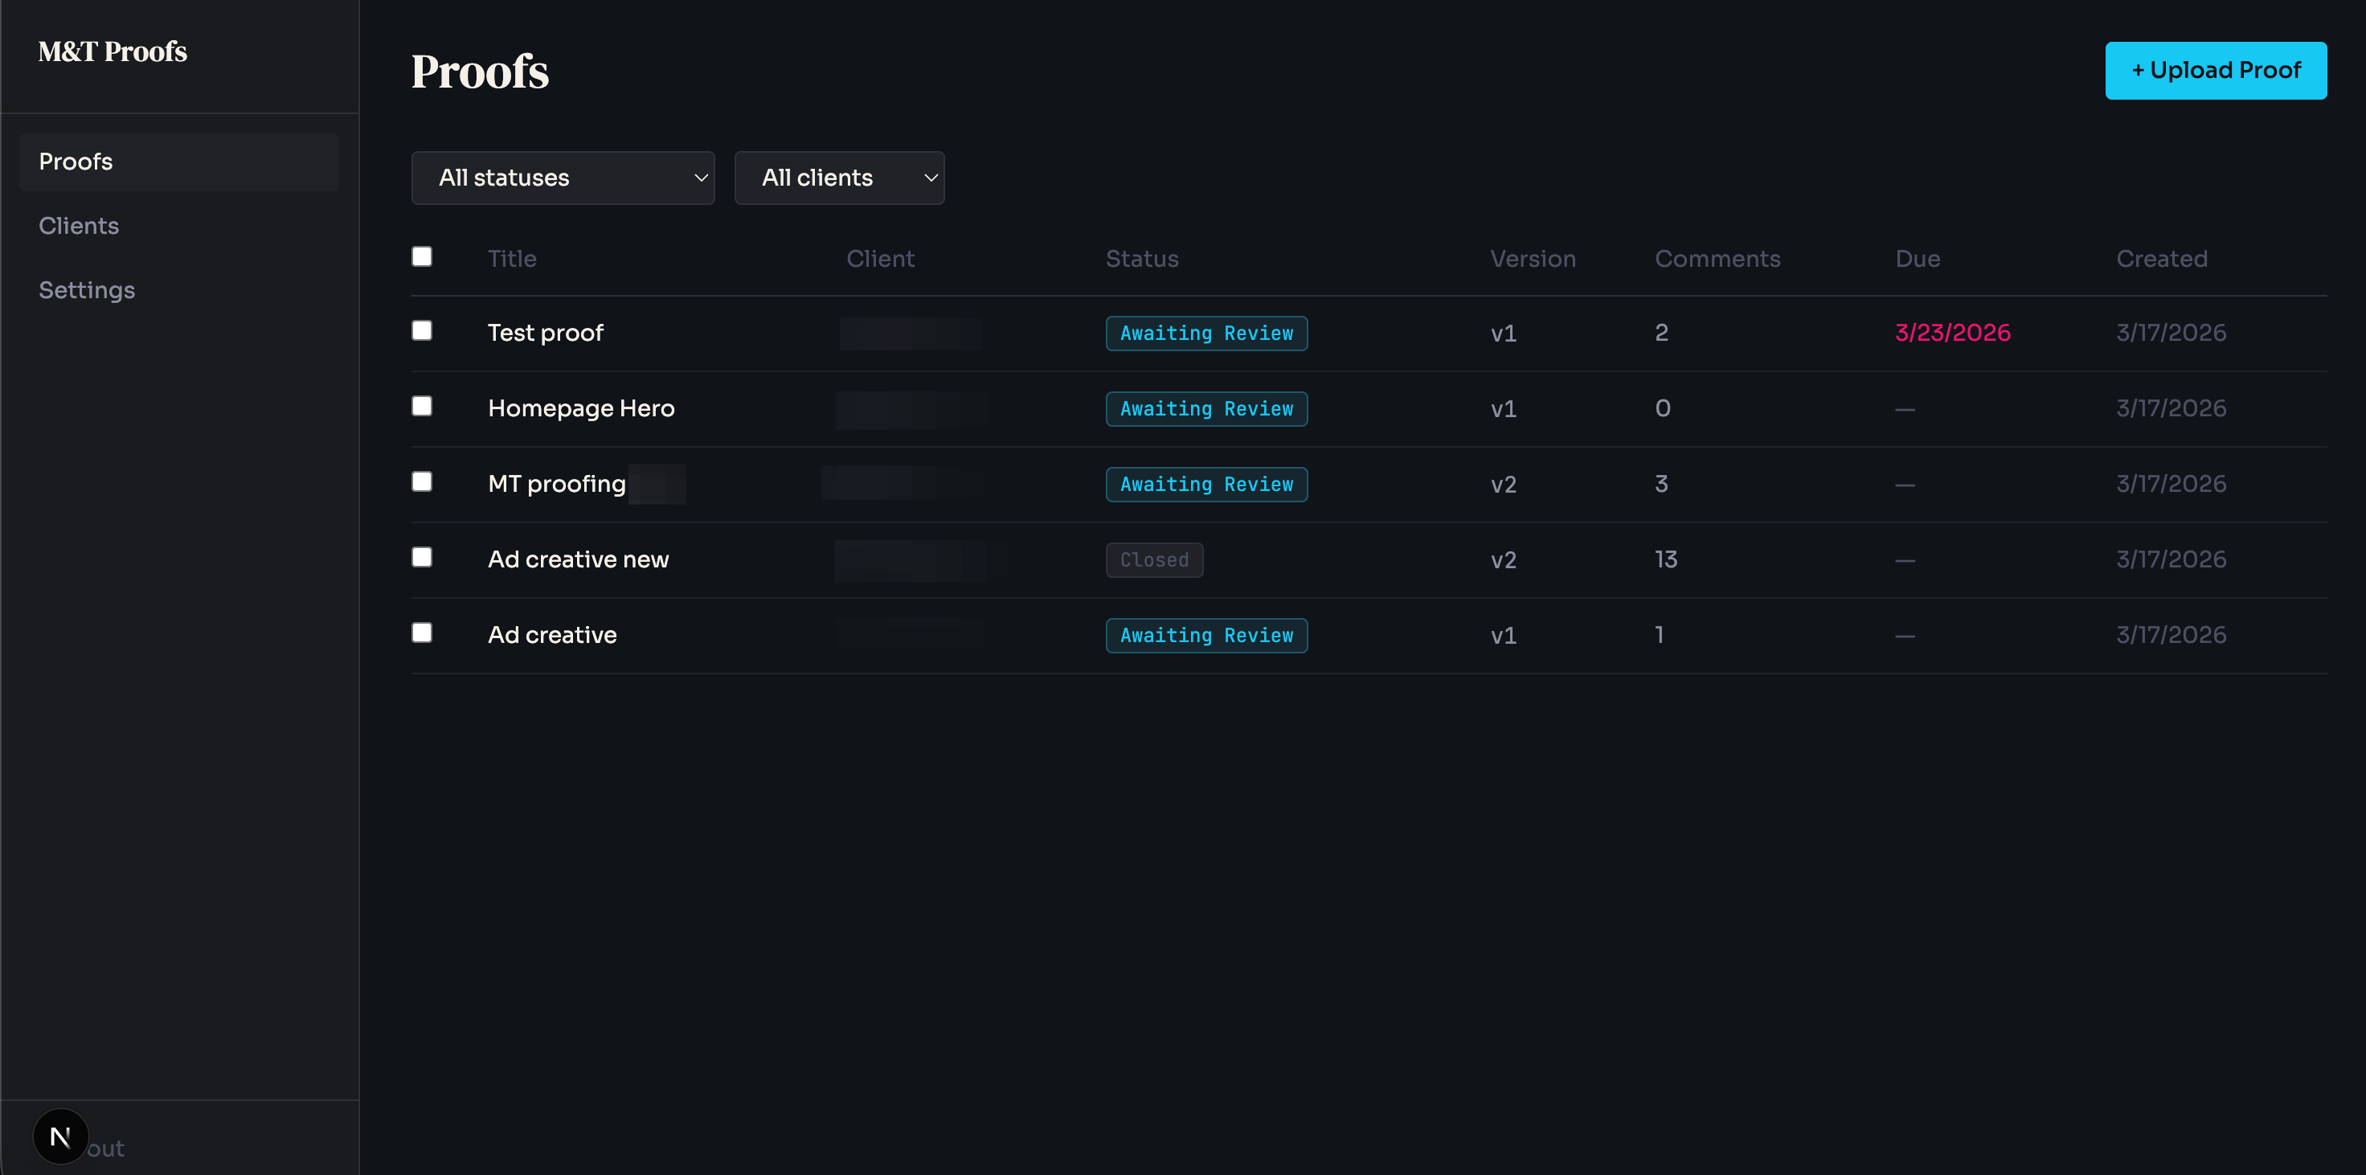
Task: Click the Client column header
Action: click(880, 259)
